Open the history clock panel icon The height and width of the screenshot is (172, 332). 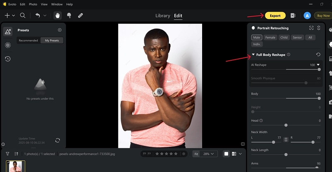pos(8,59)
